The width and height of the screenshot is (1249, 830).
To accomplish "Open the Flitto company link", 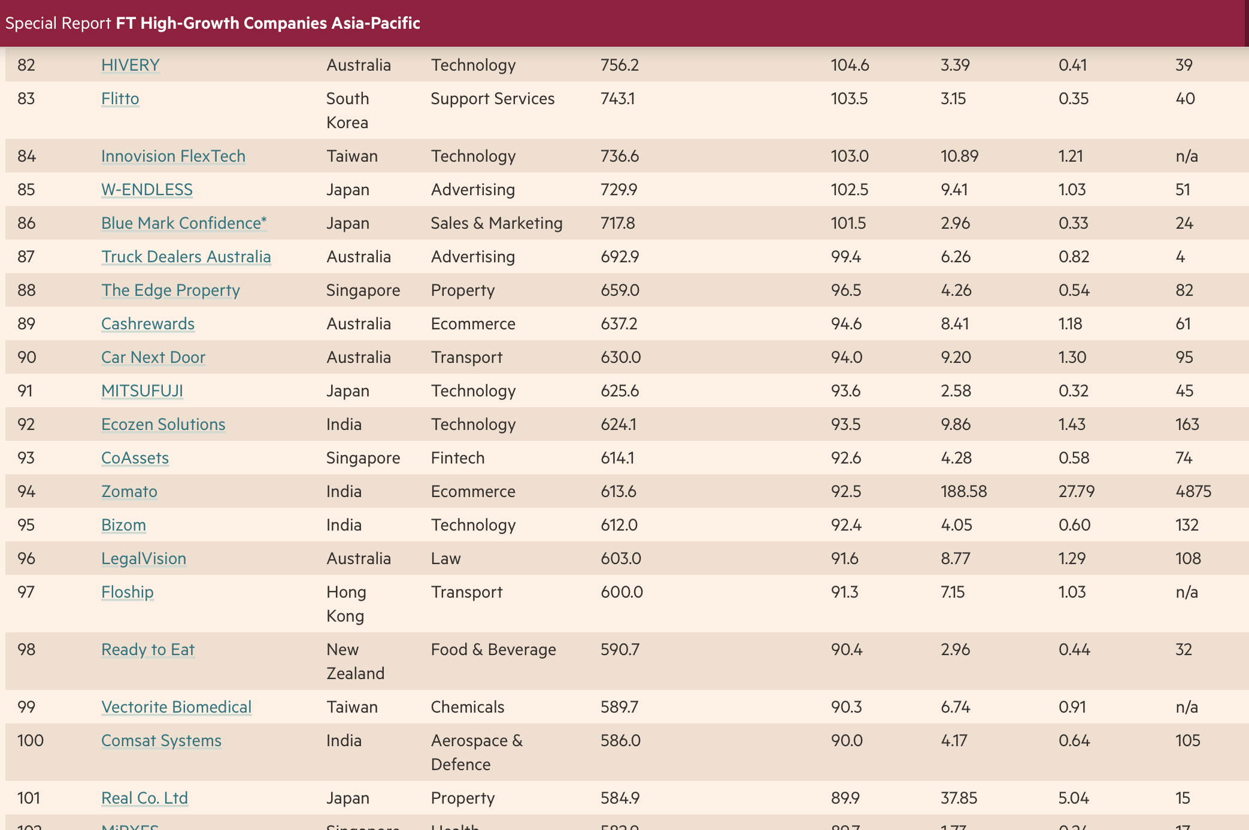I will pyautogui.click(x=120, y=98).
